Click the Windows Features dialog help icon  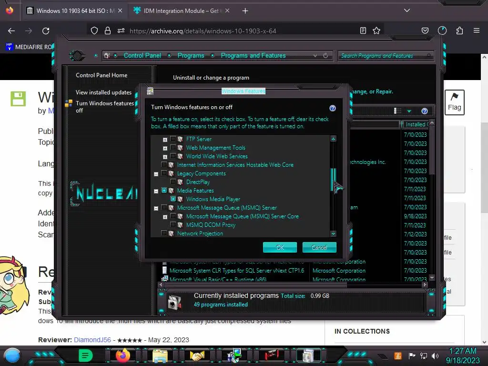coord(332,108)
